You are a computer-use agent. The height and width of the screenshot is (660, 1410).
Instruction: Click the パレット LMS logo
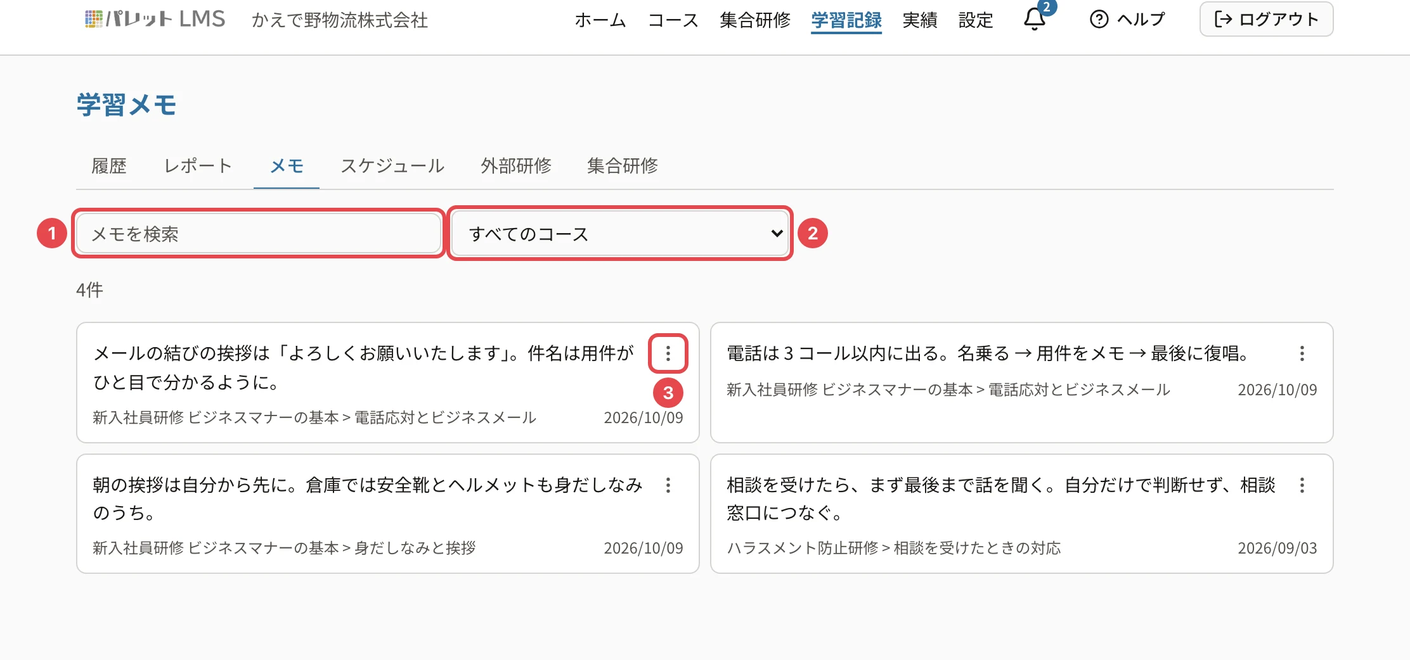155,19
